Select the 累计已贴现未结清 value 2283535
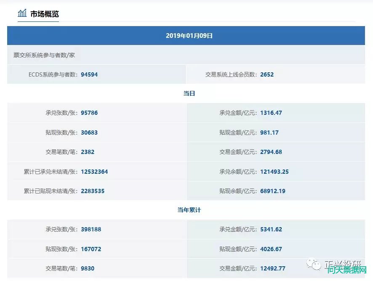Image resolution: width=373 pixels, height=281 pixels. [93, 191]
